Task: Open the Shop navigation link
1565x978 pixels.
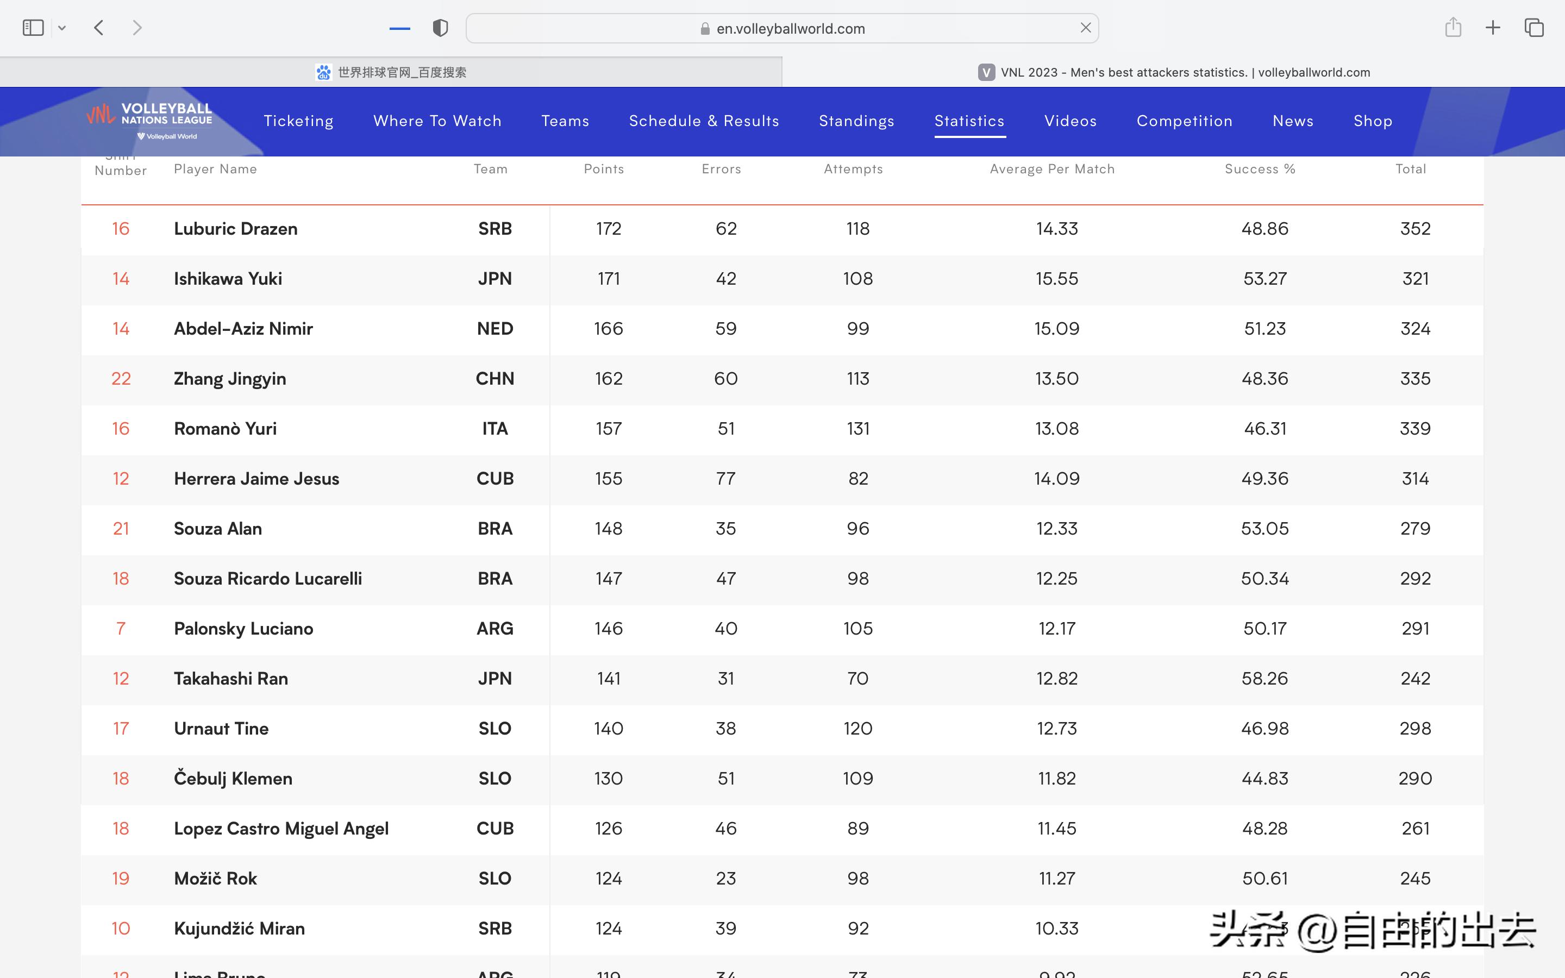Action: (x=1372, y=121)
